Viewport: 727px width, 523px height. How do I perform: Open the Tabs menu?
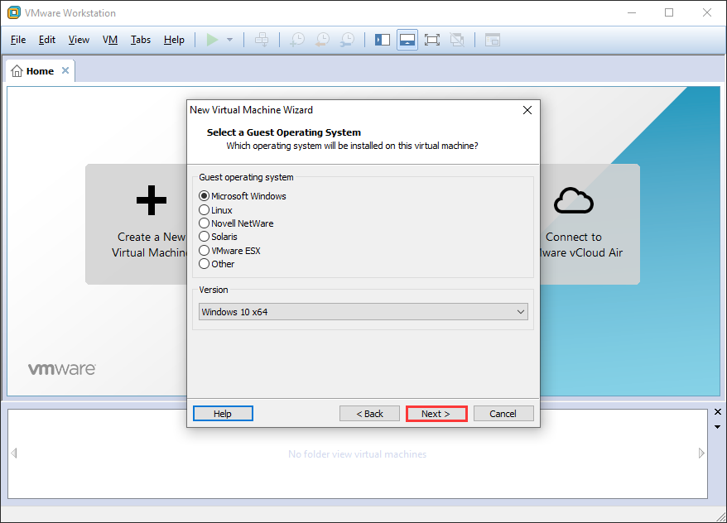coord(141,40)
